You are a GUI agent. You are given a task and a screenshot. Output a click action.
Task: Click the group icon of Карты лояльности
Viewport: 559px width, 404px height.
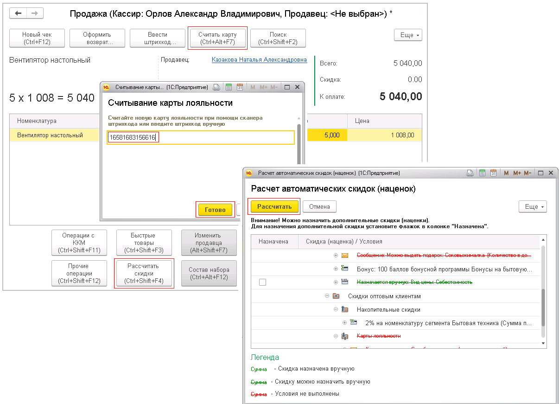click(x=345, y=336)
